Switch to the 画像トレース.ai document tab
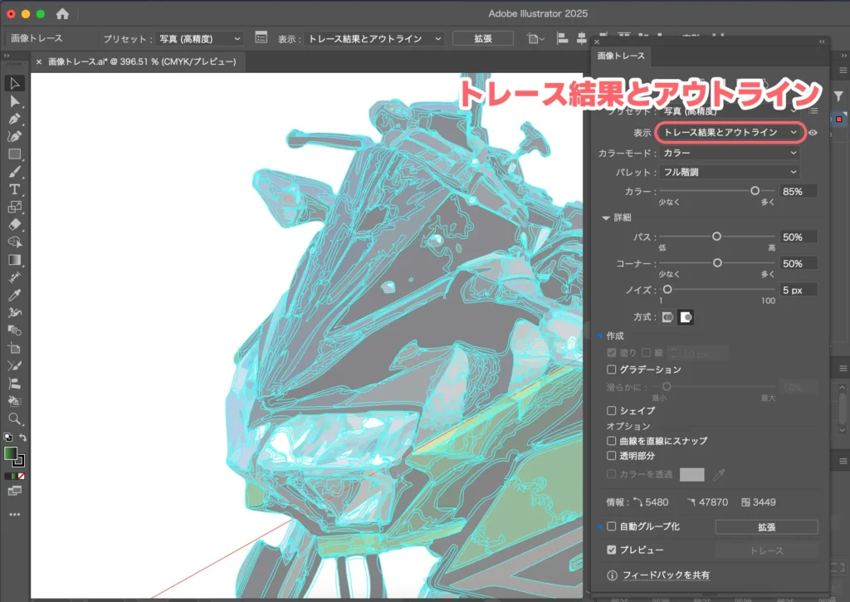Viewport: 850px width, 602px height. [x=141, y=61]
